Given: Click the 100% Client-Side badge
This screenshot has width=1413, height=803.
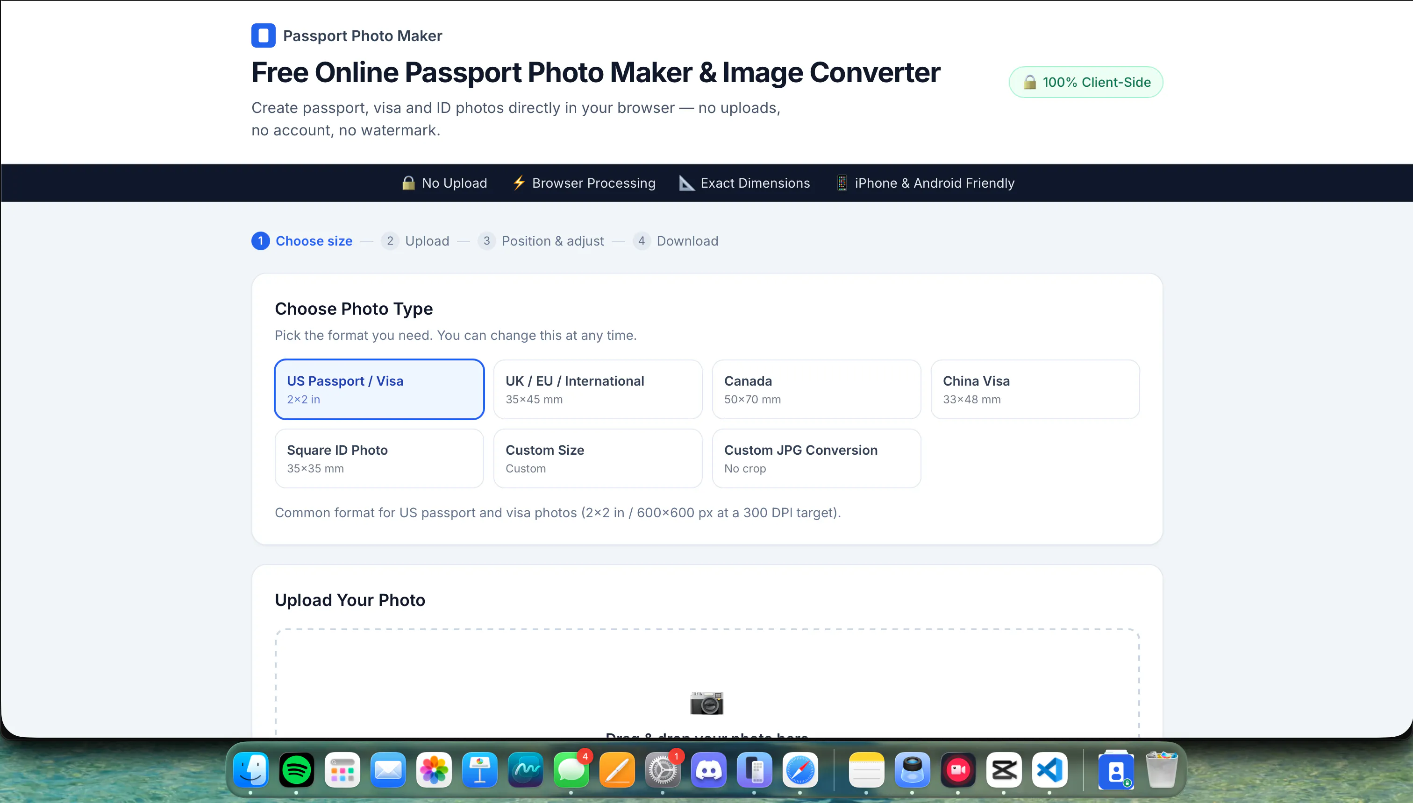Looking at the screenshot, I should pos(1086,82).
